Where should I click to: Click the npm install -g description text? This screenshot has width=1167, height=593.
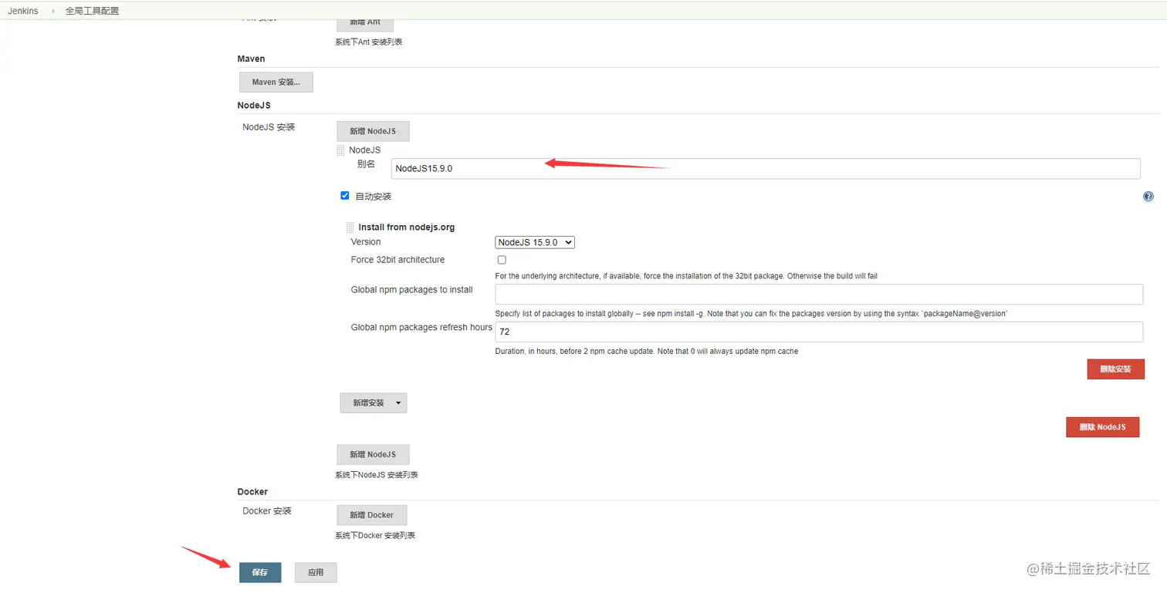[751, 314]
